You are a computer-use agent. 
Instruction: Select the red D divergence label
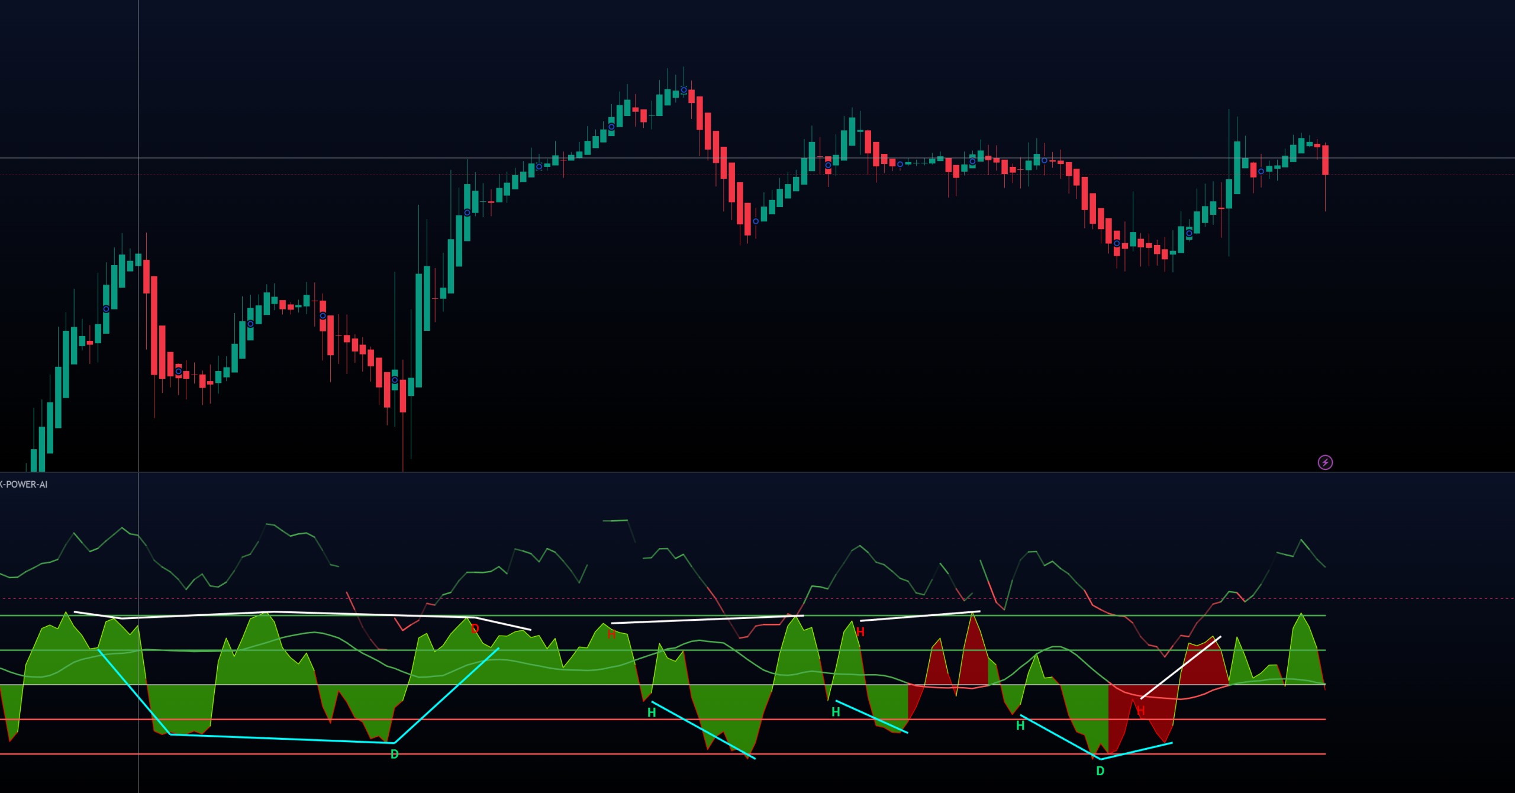tap(475, 628)
